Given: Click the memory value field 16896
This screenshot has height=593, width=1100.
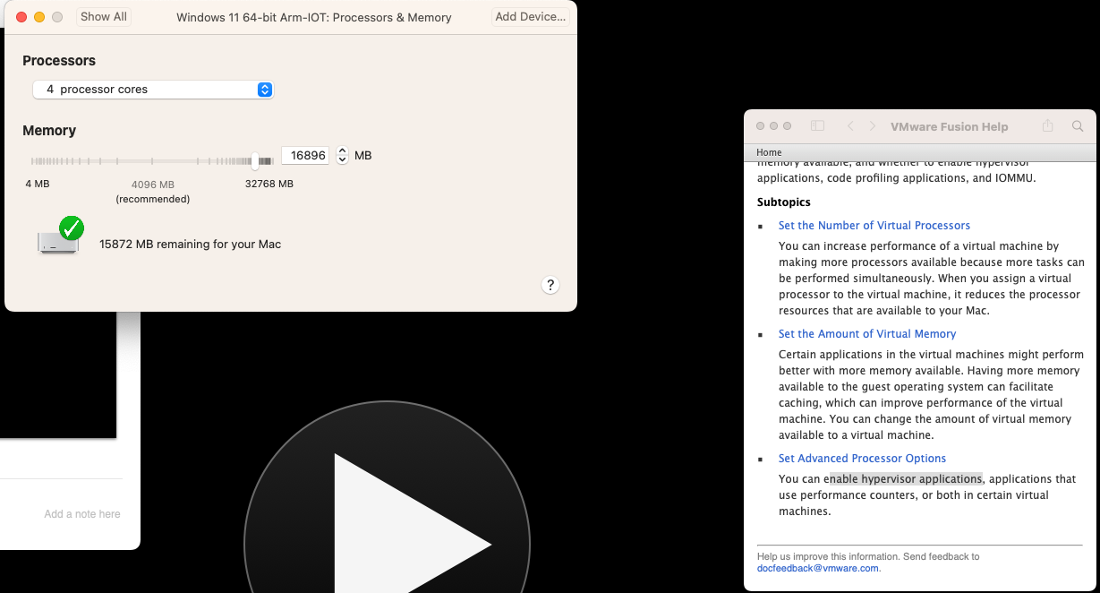Looking at the screenshot, I should pyautogui.click(x=306, y=156).
